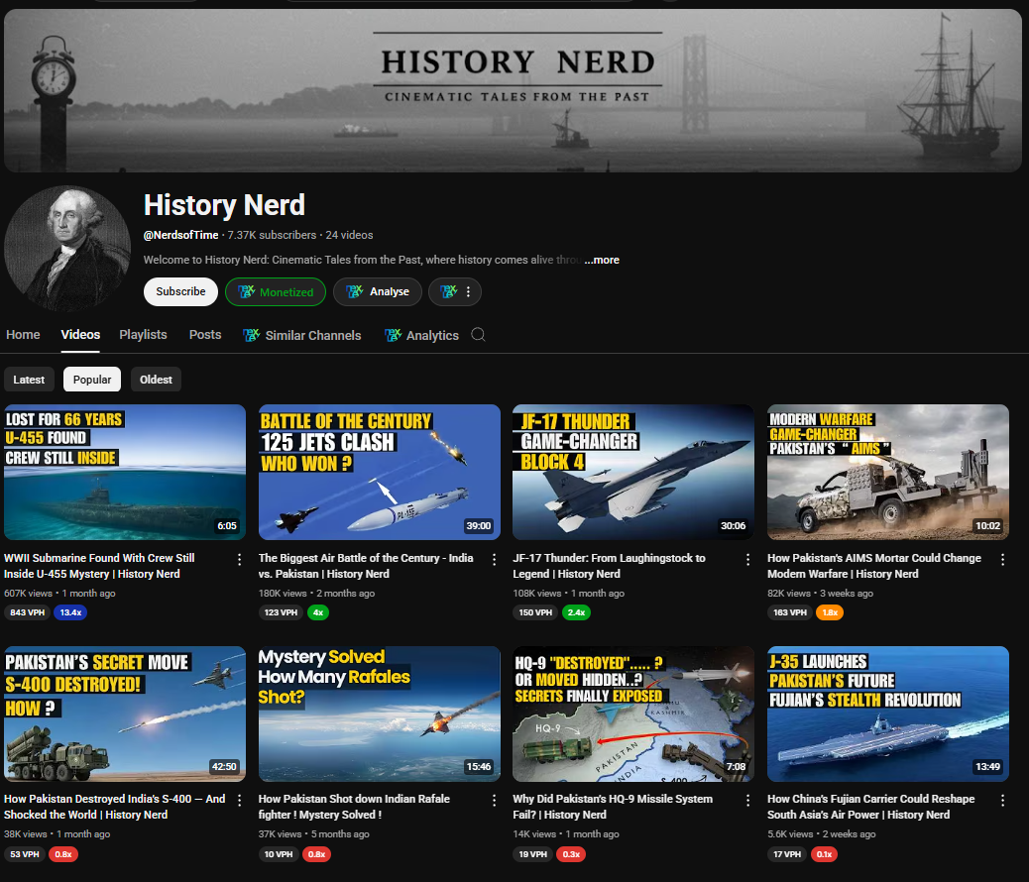Open options menu for AIMS Mortar video
Image resolution: width=1029 pixels, height=882 pixels.
point(1002,559)
